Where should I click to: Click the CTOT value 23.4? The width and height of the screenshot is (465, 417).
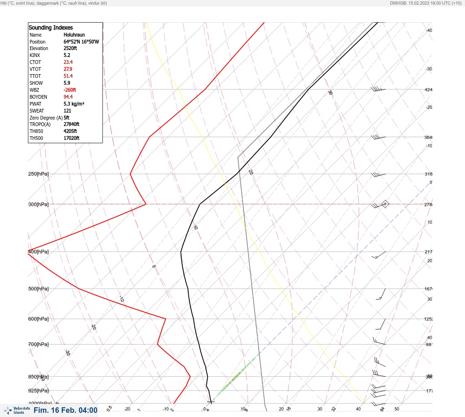point(68,62)
